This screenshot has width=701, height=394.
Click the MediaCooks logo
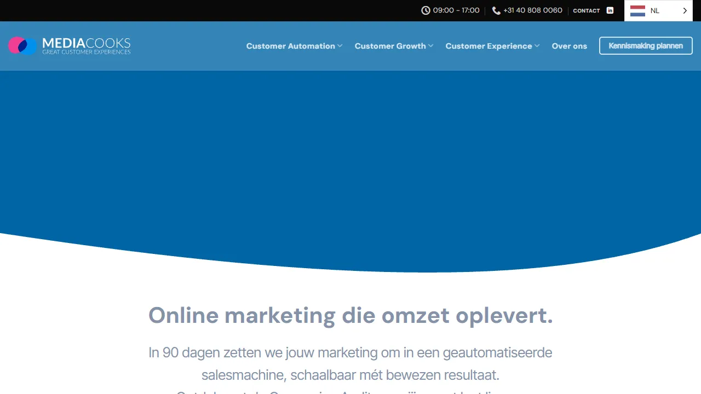[x=69, y=46]
